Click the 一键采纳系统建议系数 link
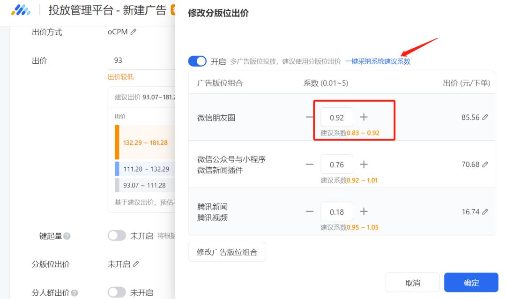This screenshot has width=506, height=299. (x=379, y=61)
